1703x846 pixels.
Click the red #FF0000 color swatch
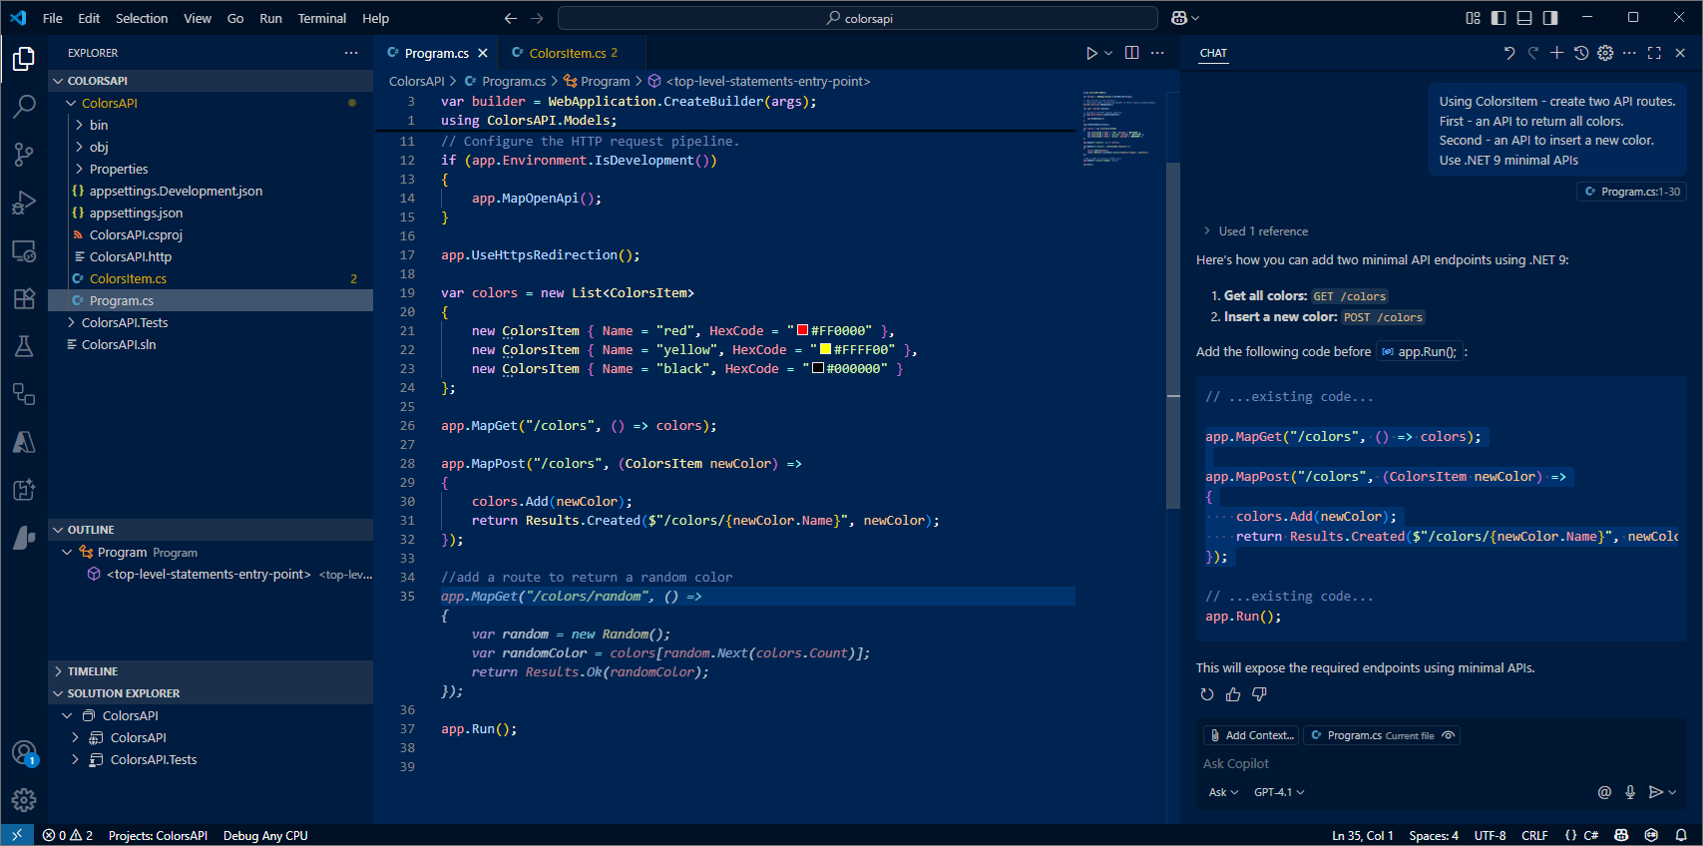[x=802, y=330]
